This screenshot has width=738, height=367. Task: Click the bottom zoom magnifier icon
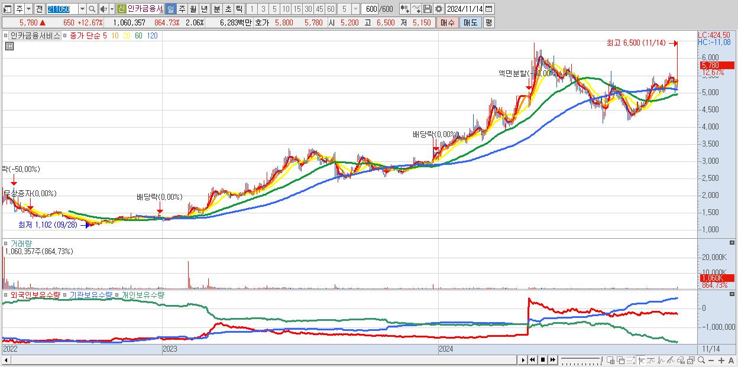(x=701, y=360)
